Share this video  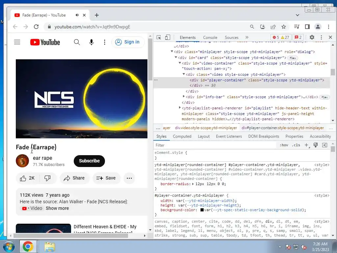[74, 178]
